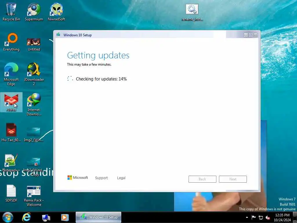
Task: Click the Support link in Setup
Action: 101,178
